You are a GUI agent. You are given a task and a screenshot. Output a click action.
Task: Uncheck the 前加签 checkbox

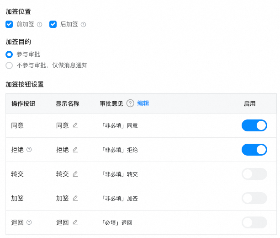coord(9,24)
